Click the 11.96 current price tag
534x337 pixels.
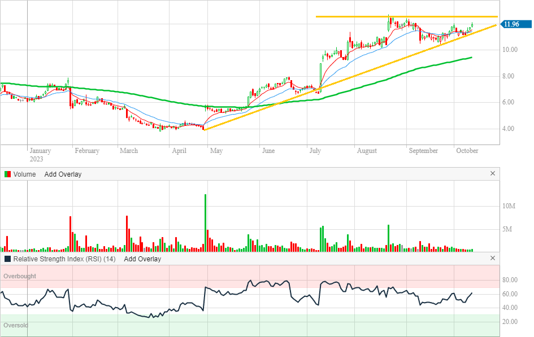coord(513,24)
